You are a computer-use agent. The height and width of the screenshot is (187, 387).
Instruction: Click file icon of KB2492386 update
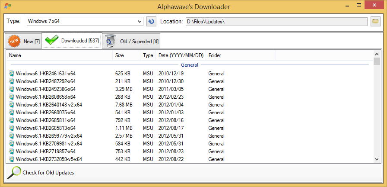(x=12, y=89)
